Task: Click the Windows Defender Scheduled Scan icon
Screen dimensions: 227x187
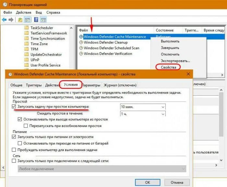Action: point(81,48)
